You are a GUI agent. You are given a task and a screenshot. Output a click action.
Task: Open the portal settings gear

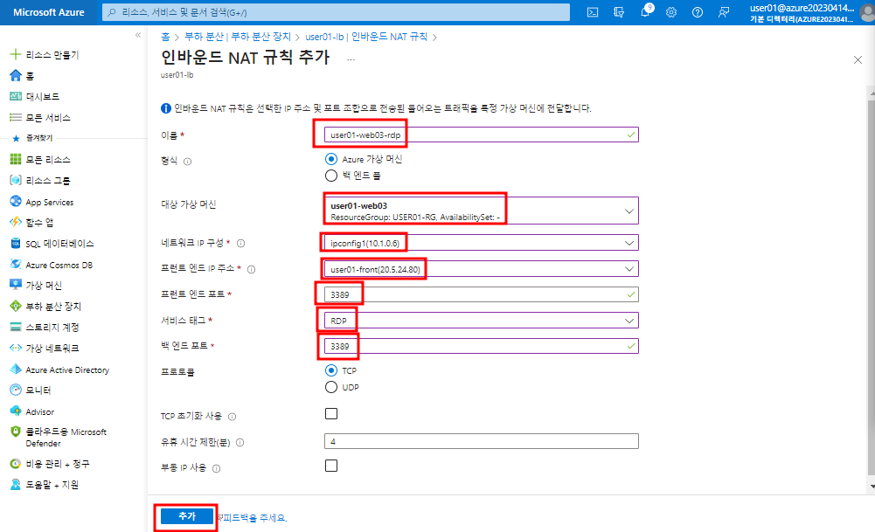coord(671,12)
